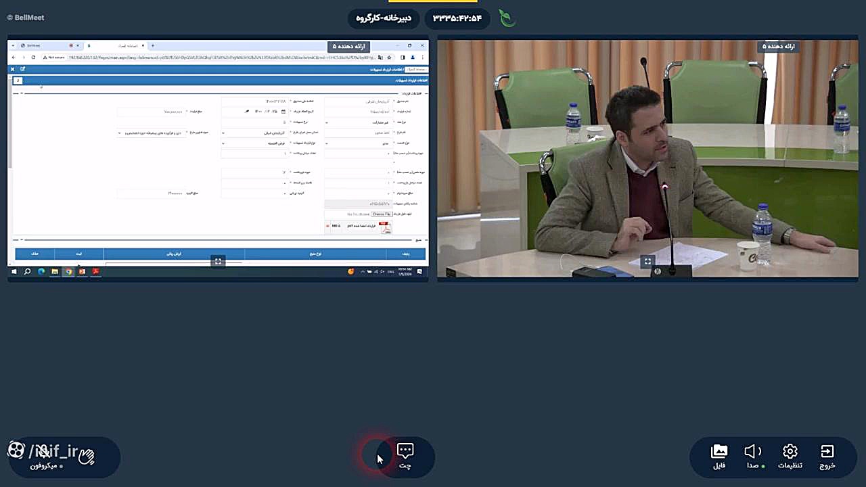Screen dimensions: 866x487
Task: Open the settings (تنظیمات) gear
Action: (790, 451)
